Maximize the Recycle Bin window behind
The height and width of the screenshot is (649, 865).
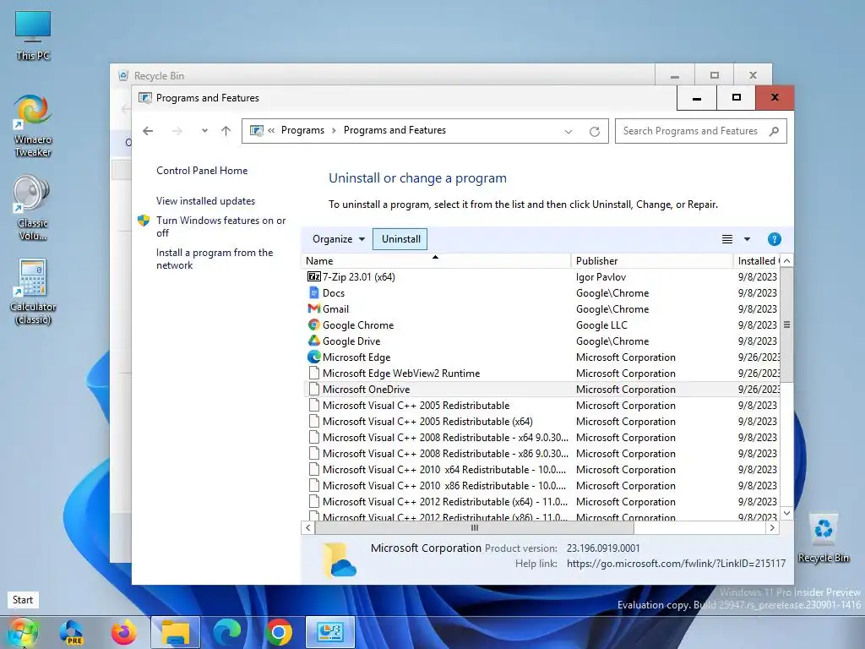pyautogui.click(x=714, y=75)
